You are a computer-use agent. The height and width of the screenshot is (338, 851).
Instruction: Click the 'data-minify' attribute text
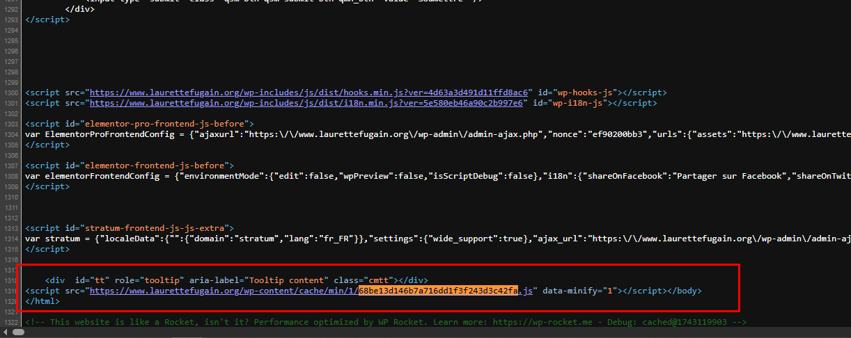click(570, 291)
